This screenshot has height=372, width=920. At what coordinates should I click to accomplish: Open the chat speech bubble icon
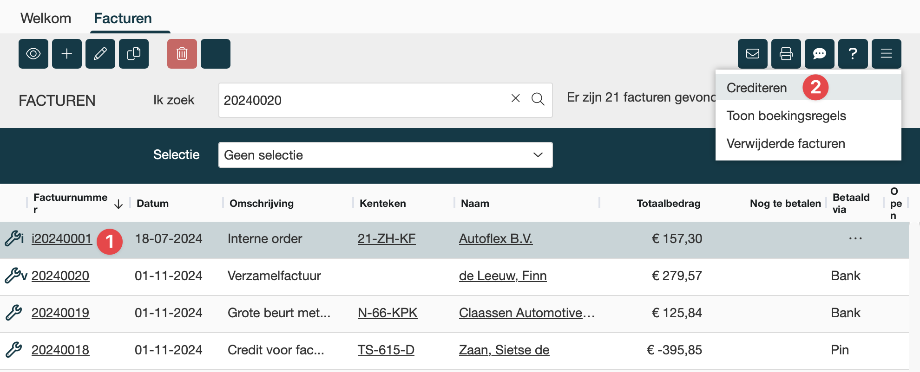coord(820,54)
